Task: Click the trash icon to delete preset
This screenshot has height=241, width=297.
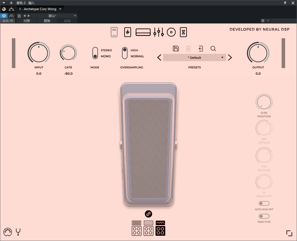Action: (x=188, y=48)
